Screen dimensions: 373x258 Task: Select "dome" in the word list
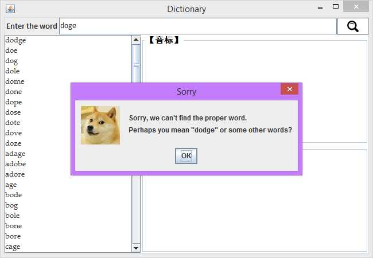tap(68, 81)
